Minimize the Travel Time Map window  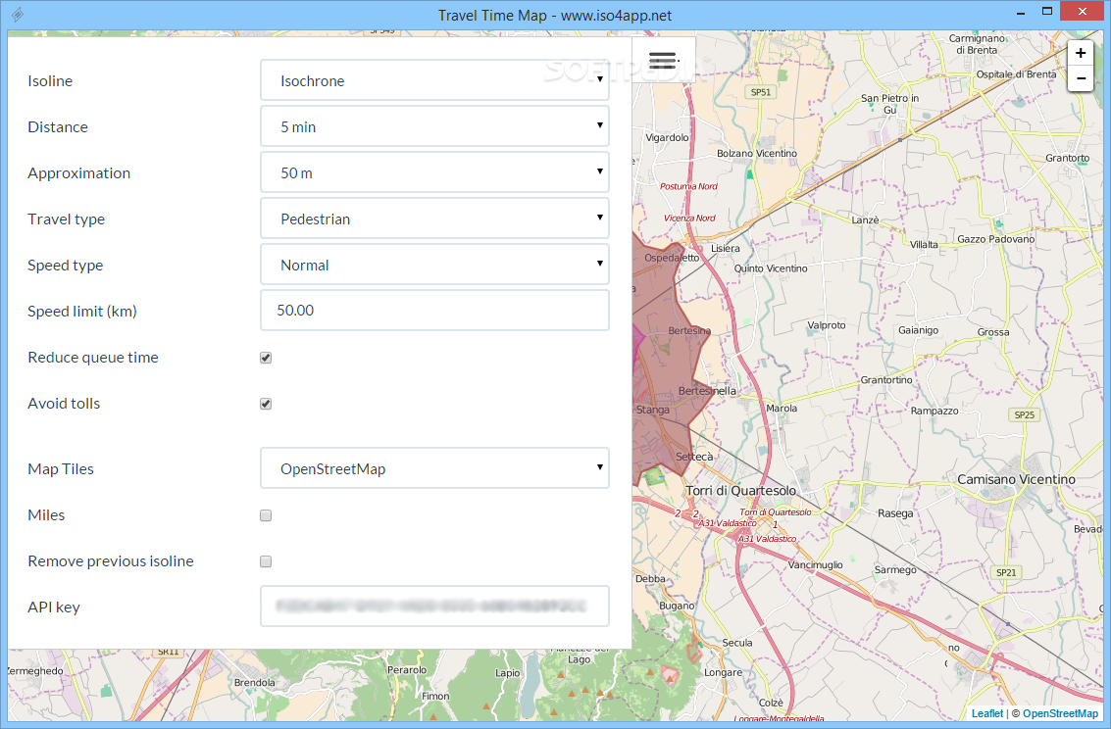tap(1021, 14)
